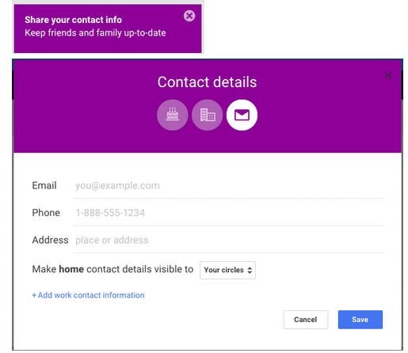Click the Contact details title

click(x=207, y=82)
